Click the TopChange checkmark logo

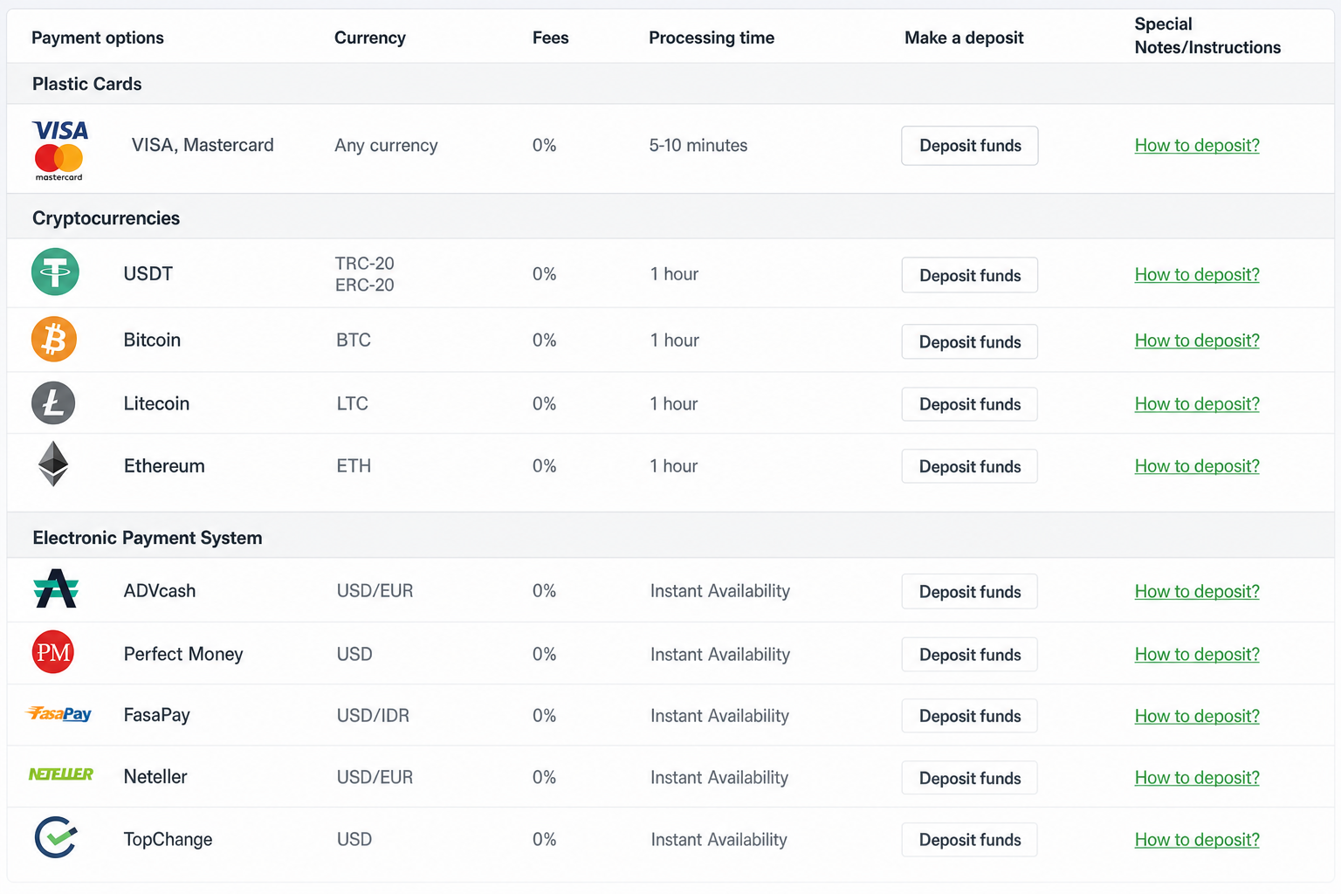(x=56, y=837)
